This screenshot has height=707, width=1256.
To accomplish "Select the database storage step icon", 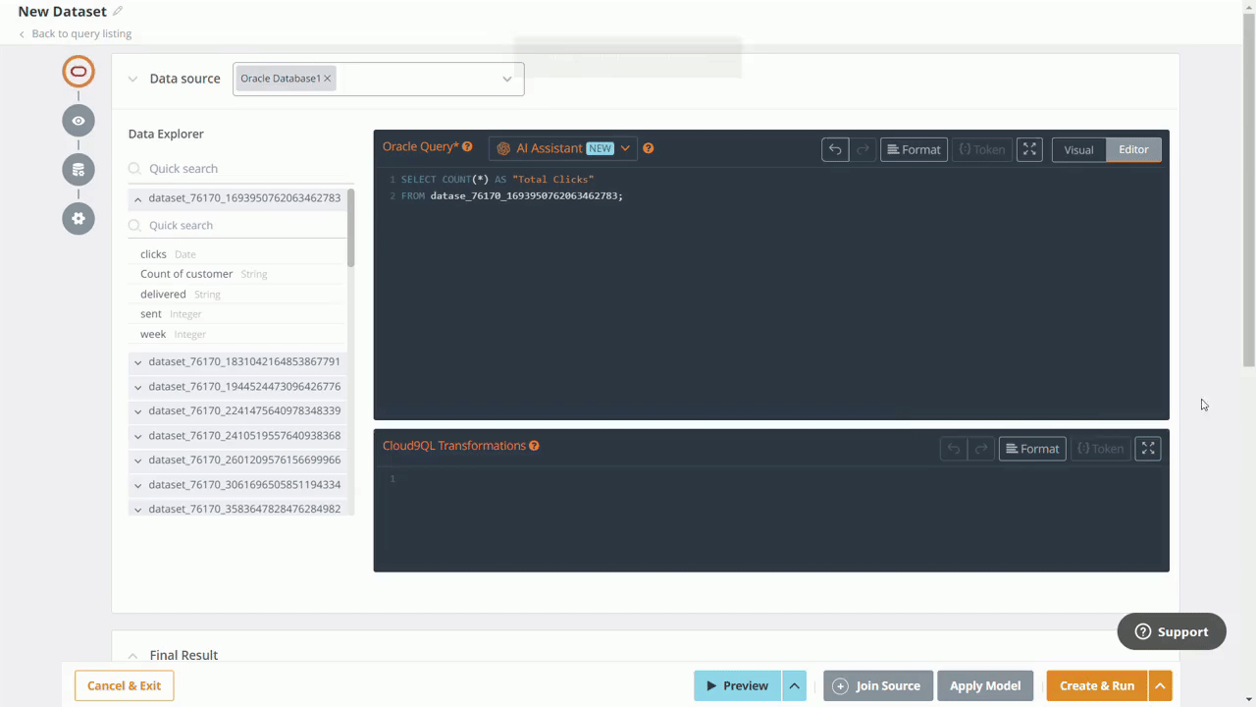I will (x=78, y=170).
